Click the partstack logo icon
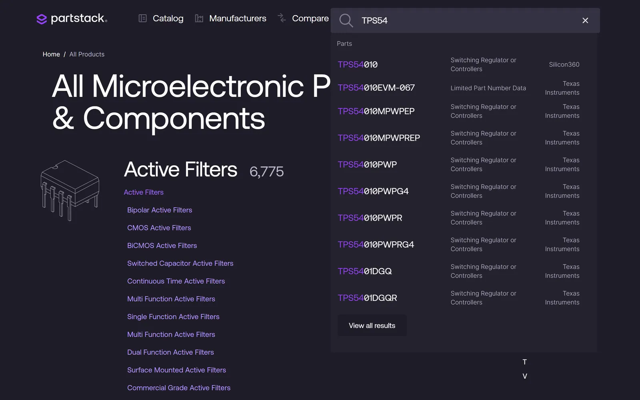Viewport: 640px width, 400px height. click(42, 19)
